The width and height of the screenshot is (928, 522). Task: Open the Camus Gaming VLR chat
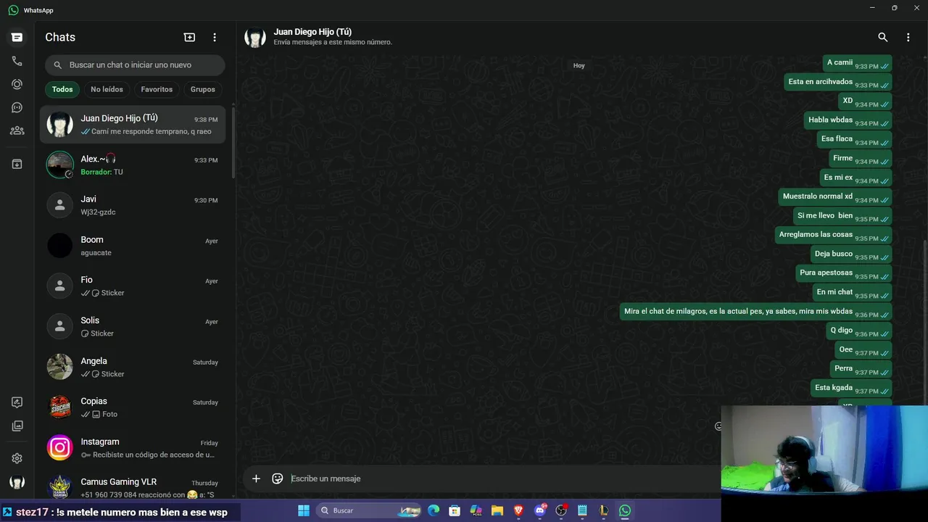click(133, 486)
